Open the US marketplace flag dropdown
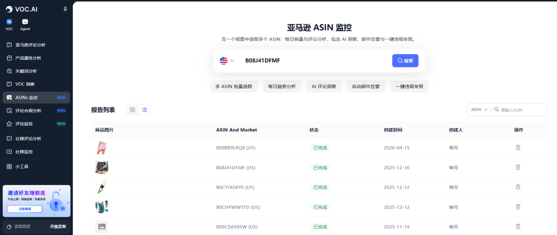557x235 pixels. (x=227, y=61)
